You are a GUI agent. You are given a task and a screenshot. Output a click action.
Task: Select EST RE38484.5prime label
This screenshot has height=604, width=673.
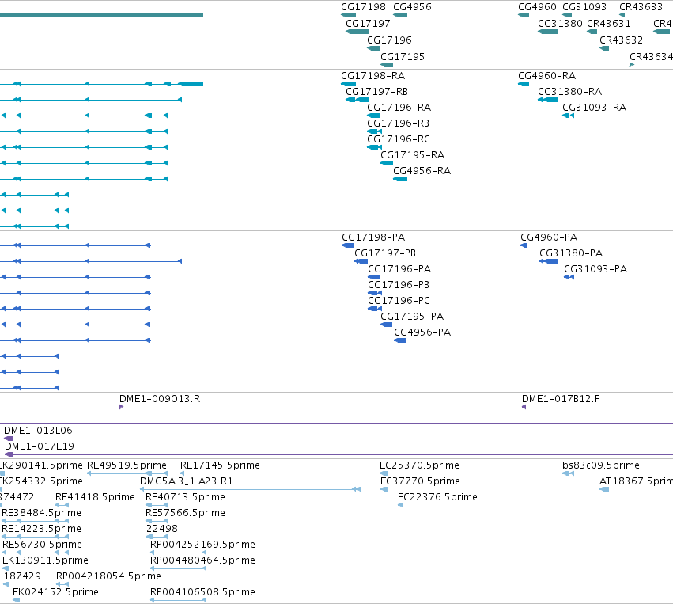pos(41,513)
